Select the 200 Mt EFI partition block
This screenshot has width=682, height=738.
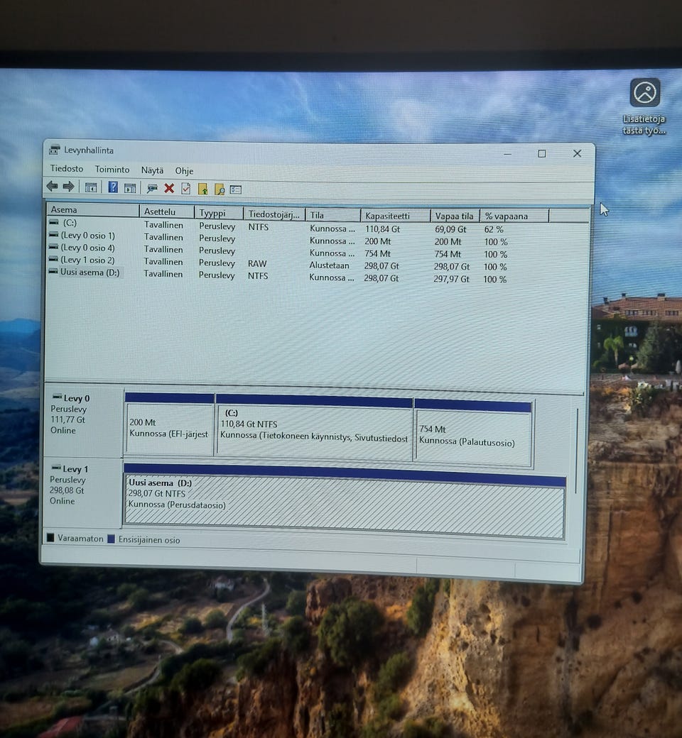(170, 424)
